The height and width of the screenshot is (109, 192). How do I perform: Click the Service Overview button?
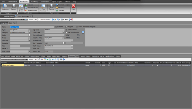point(32,8)
